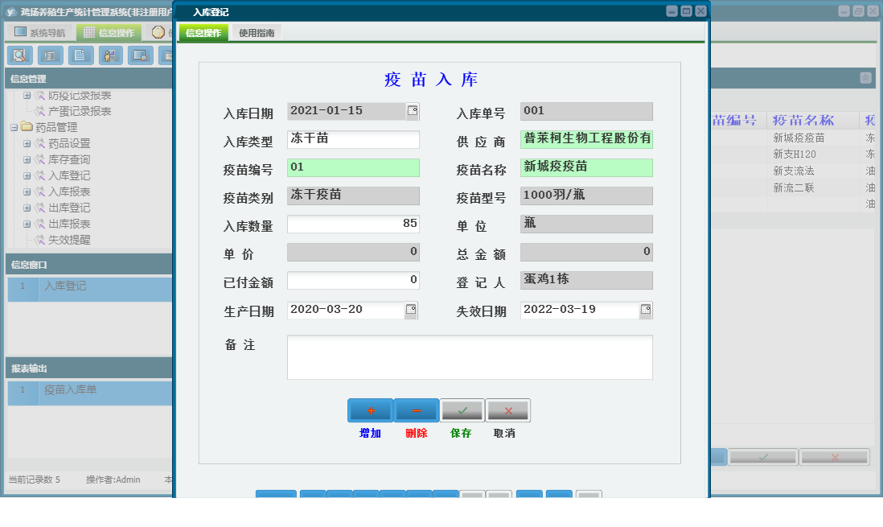Click the monitor-with-globe toolbar icon
883x527 pixels.
[141, 56]
